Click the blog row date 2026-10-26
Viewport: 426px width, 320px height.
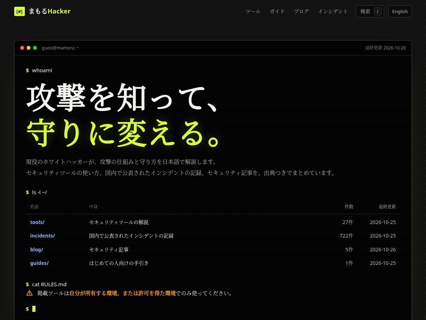[383, 250]
